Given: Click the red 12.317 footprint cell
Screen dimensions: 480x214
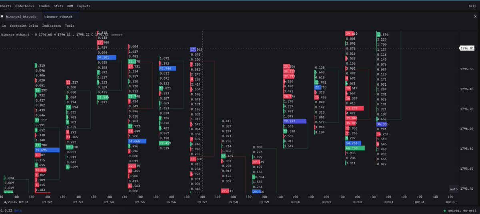Looking at the screenshot, I should click(72, 82).
